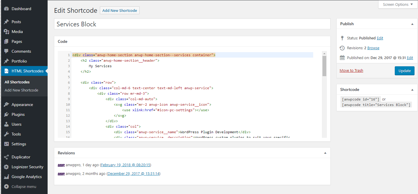Image resolution: width=418 pixels, height=194 pixels.
Task: Click the avatar beside the February revision
Action: click(61, 165)
